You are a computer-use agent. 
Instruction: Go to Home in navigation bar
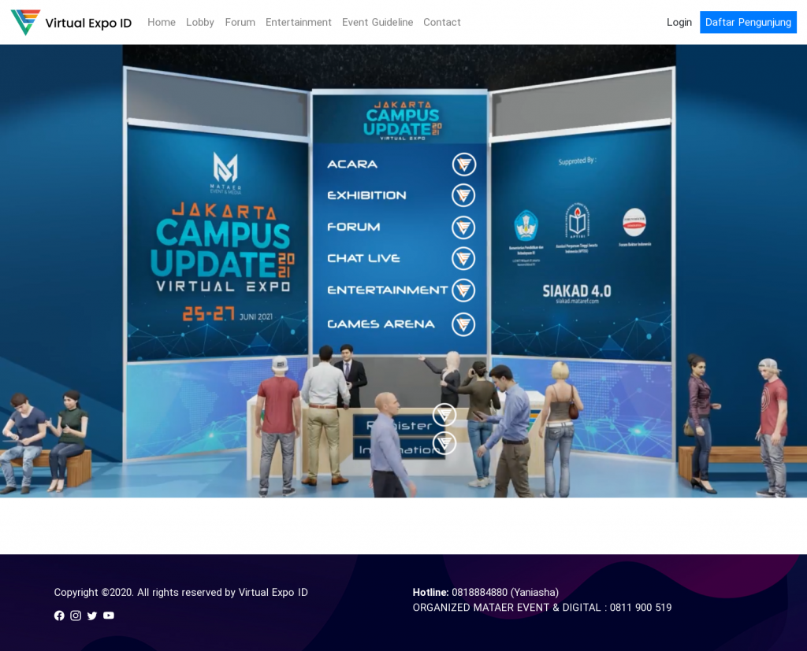[162, 22]
